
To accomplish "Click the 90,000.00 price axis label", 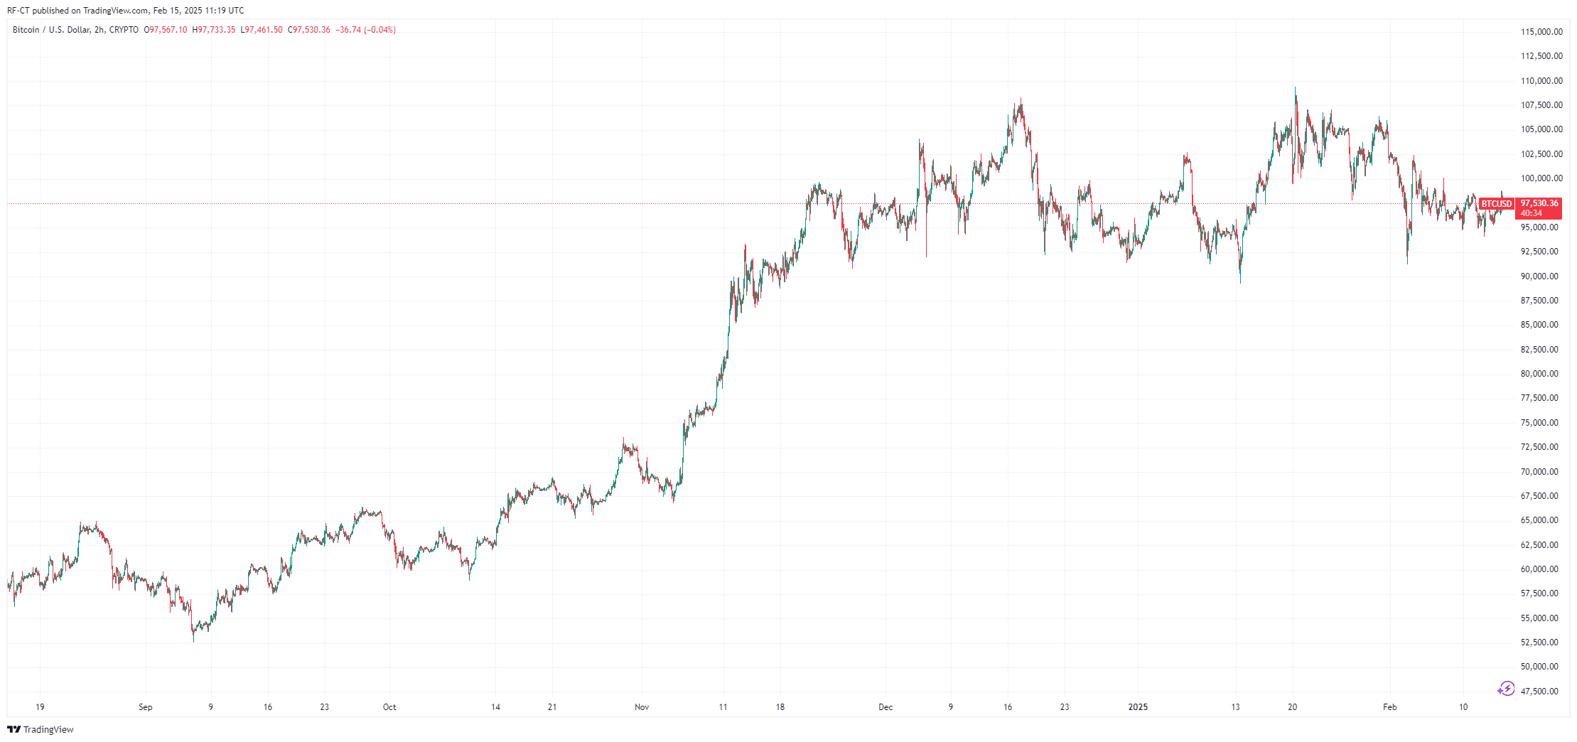I will click(1539, 276).
